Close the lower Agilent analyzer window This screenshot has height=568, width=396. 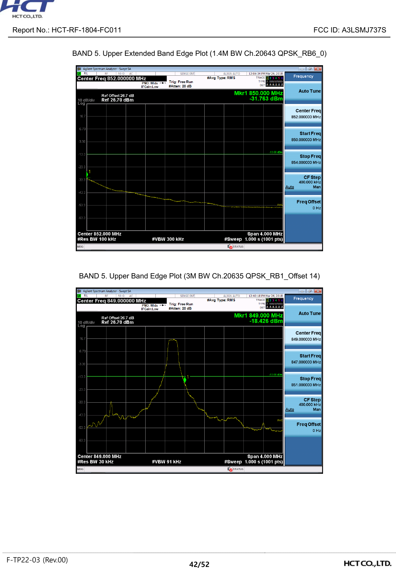click(x=318, y=291)
